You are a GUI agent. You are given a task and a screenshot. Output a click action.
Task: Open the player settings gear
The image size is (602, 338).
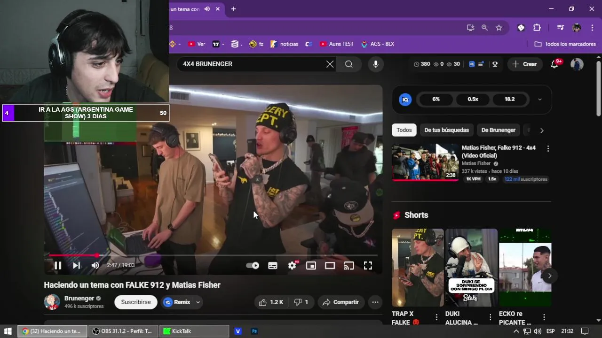coord(292,266)
